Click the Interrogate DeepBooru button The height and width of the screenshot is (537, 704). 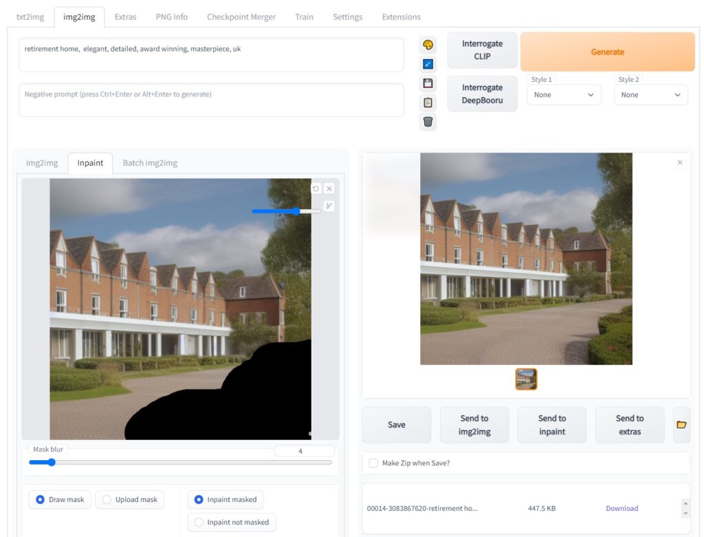pyautogui.click(x=482, y=94)
